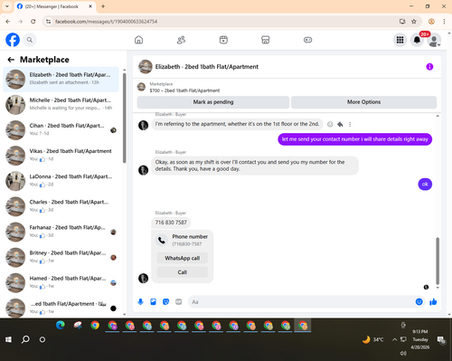The image size is (452, 361).
Task: Open Charles's conversation
Action: (x=61, y=206)
